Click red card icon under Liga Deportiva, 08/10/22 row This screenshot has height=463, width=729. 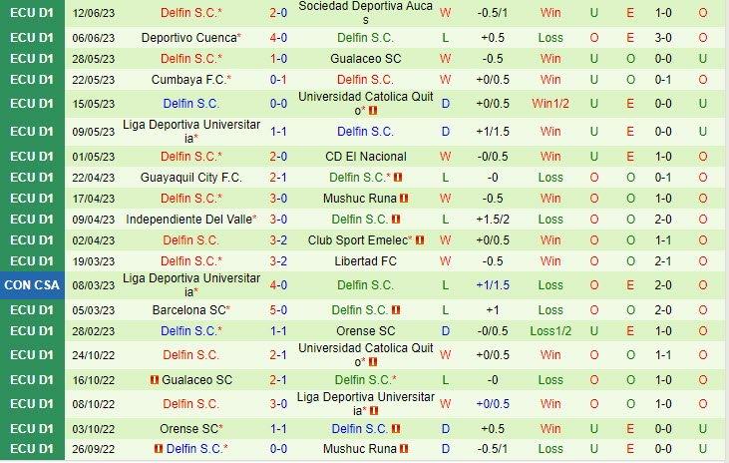point(372,411)
